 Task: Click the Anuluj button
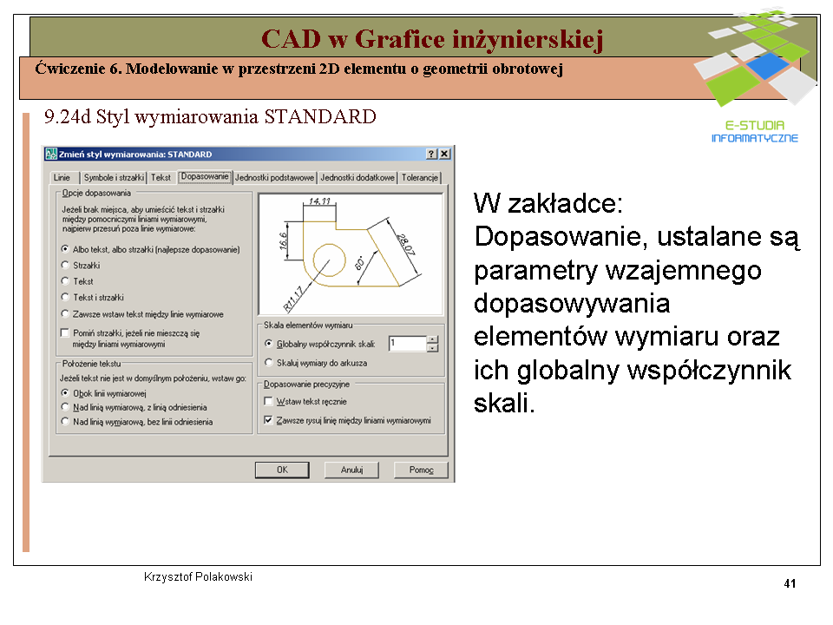pyautogui.click(x=351, y=470)
